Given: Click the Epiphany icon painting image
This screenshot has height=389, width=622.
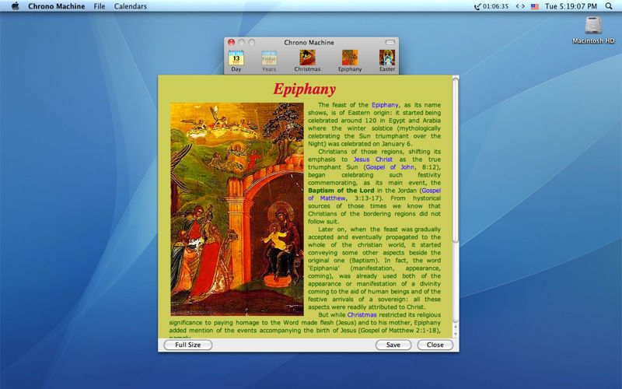Looking at the screenshot, I should click(x=237, y=209).
